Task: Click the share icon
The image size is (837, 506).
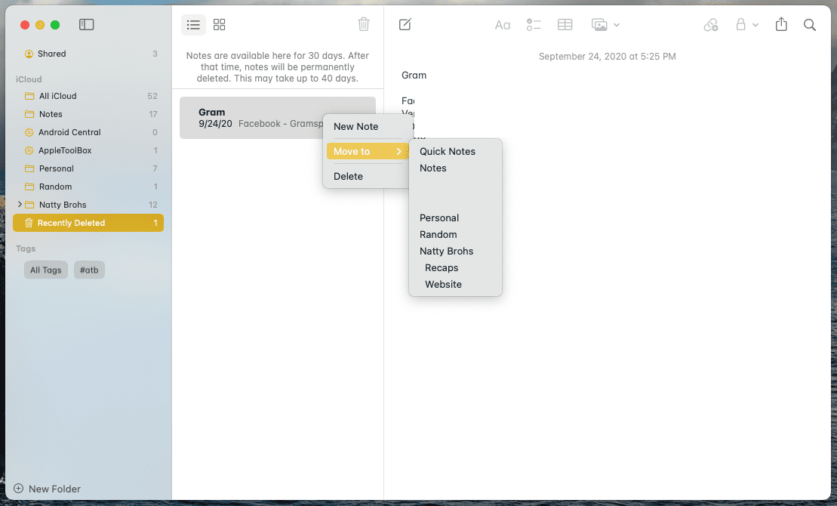Action: (781, 24)
